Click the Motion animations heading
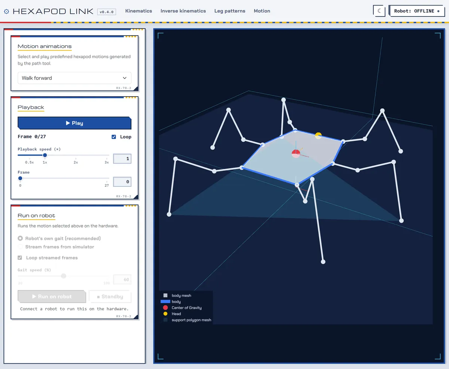Screen dimensions: 449x369 [x=45, y=46]
